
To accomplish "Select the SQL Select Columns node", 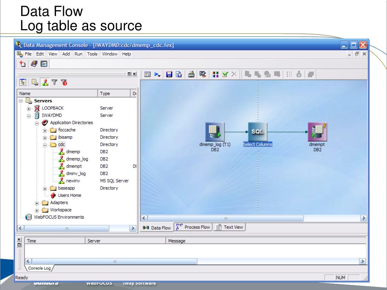I will (258, 132).
